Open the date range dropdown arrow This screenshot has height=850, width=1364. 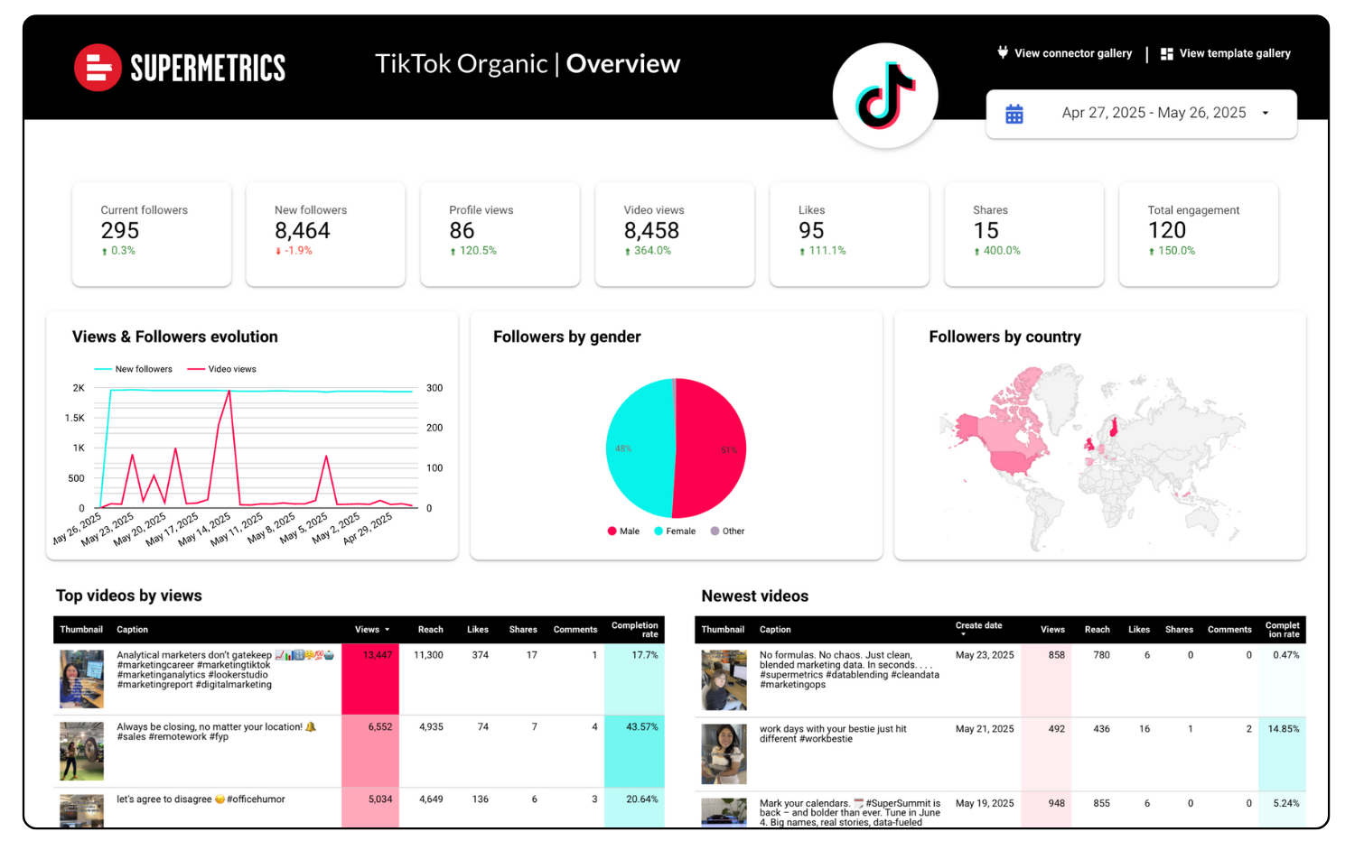point(1266,114)
